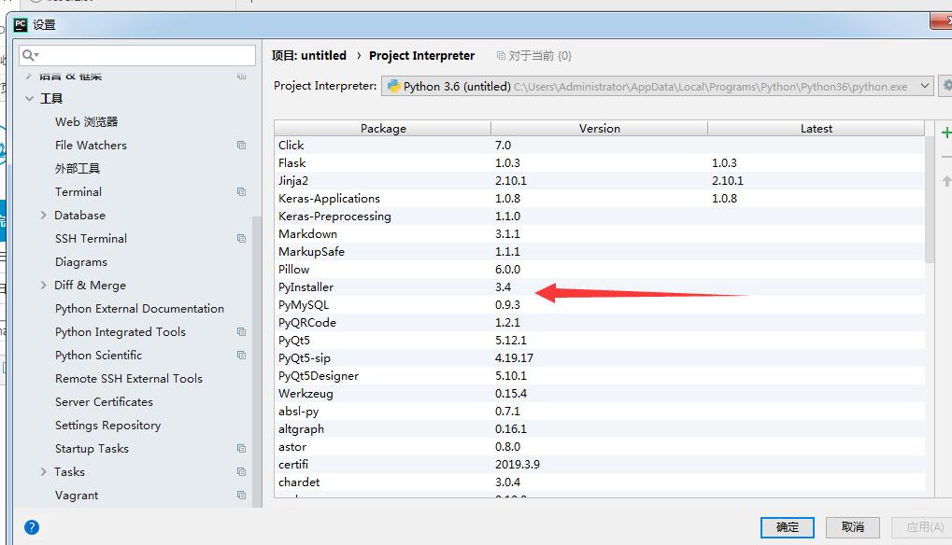Click the icon next to 对于当前 label
This screenshot has height=545, width=952.
tap(501, 56)
